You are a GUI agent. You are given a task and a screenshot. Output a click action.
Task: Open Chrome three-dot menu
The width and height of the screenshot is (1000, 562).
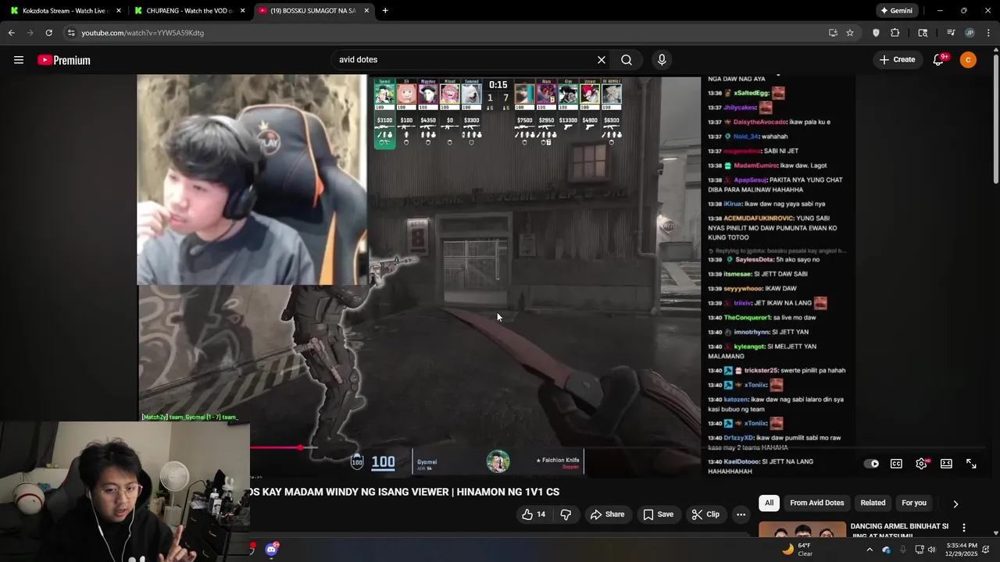pos(989,33)
